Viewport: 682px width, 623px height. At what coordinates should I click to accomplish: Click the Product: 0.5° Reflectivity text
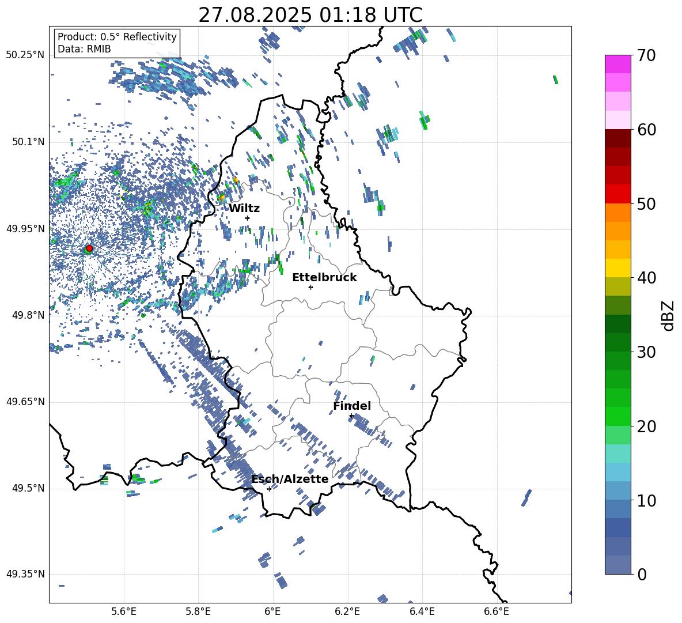pyautogui.click(x=117, y=36)
